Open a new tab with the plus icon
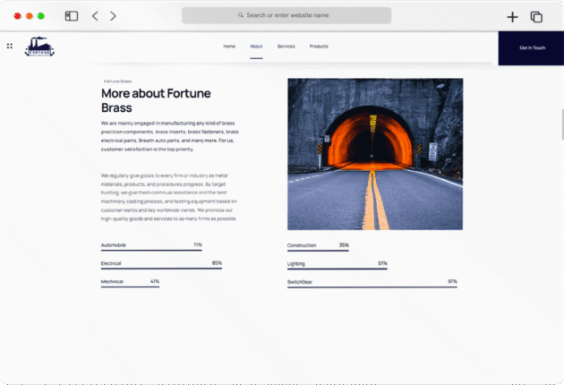Image resolution: width=564 pixels, height=385 pixels. pos(512,16)
